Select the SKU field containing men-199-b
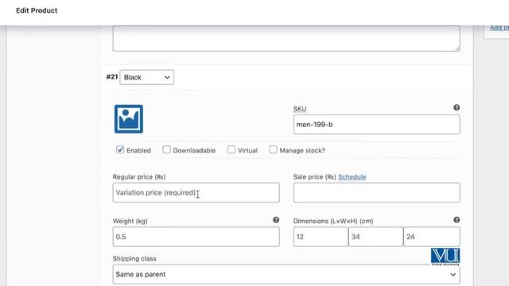Viewport: 509px width, 286px height. click(376, 125)
